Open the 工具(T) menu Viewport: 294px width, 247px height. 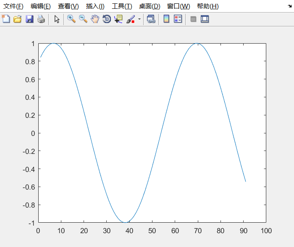pos(122,6)
